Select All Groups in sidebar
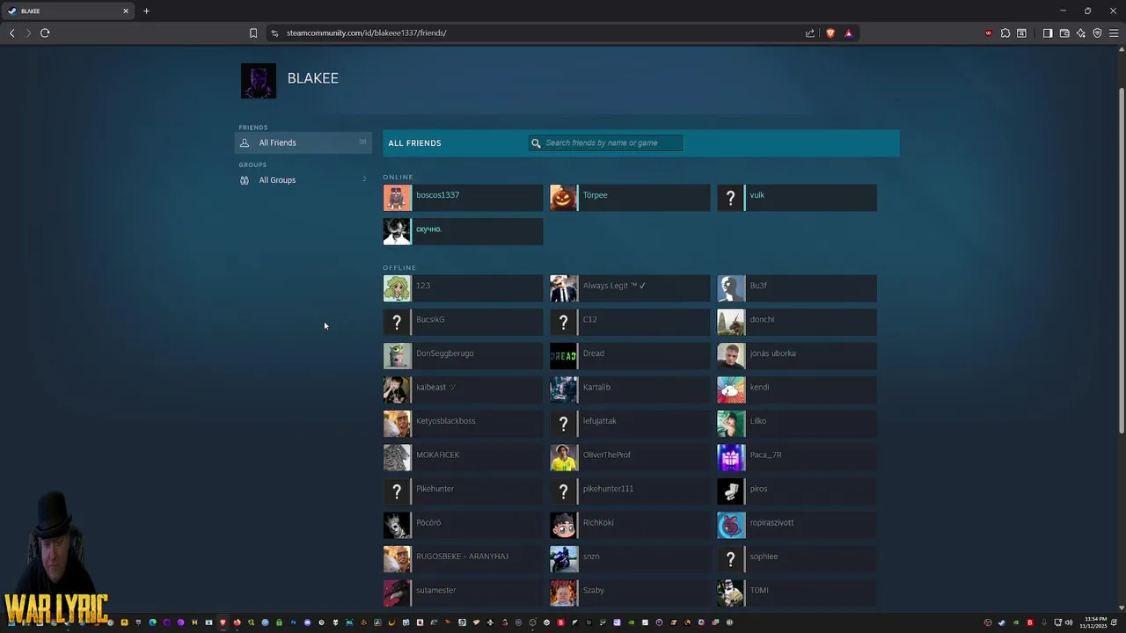This screenshot has width=1126, height=633. coord(303,179)
